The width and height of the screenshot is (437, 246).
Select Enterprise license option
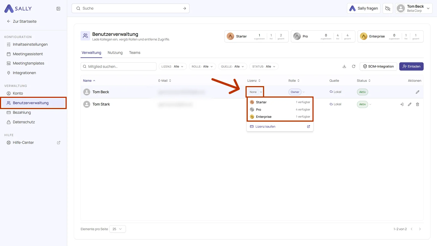(280, 117)
